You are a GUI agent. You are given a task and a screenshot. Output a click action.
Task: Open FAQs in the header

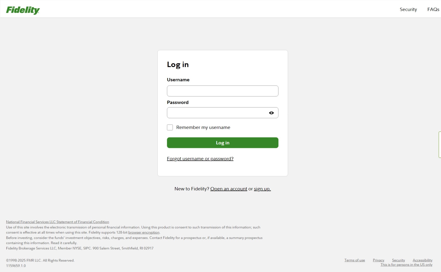point(433,9)
